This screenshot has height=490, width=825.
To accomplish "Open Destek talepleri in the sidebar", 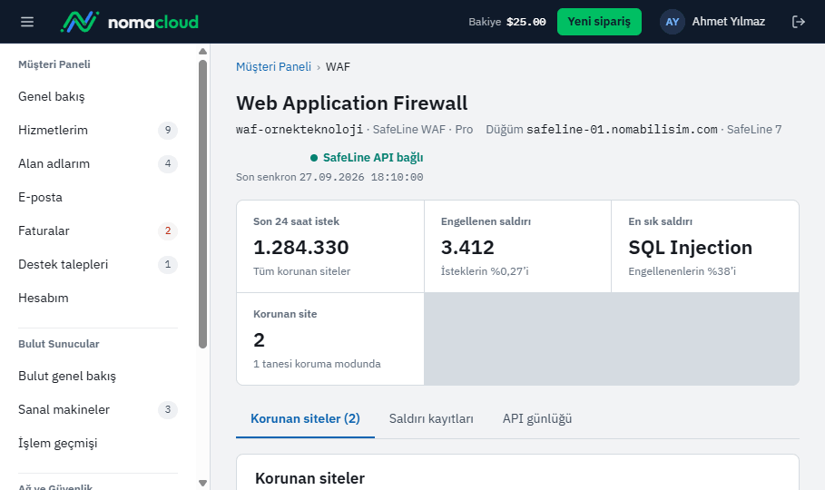I will pos(98,264).
